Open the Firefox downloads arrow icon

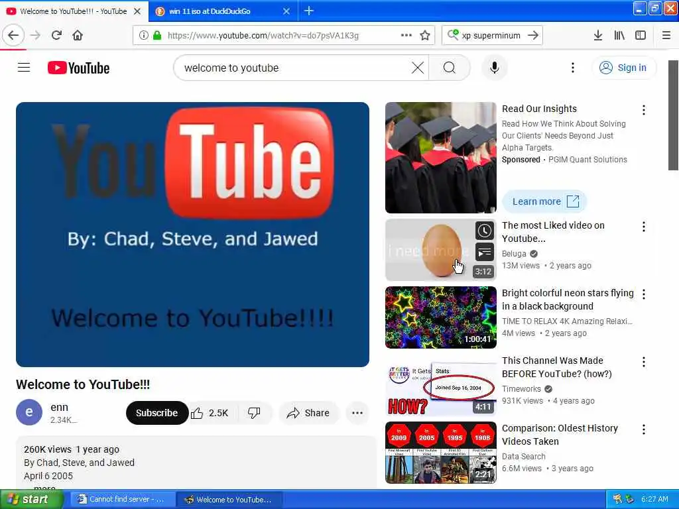(x=598, y=36)
